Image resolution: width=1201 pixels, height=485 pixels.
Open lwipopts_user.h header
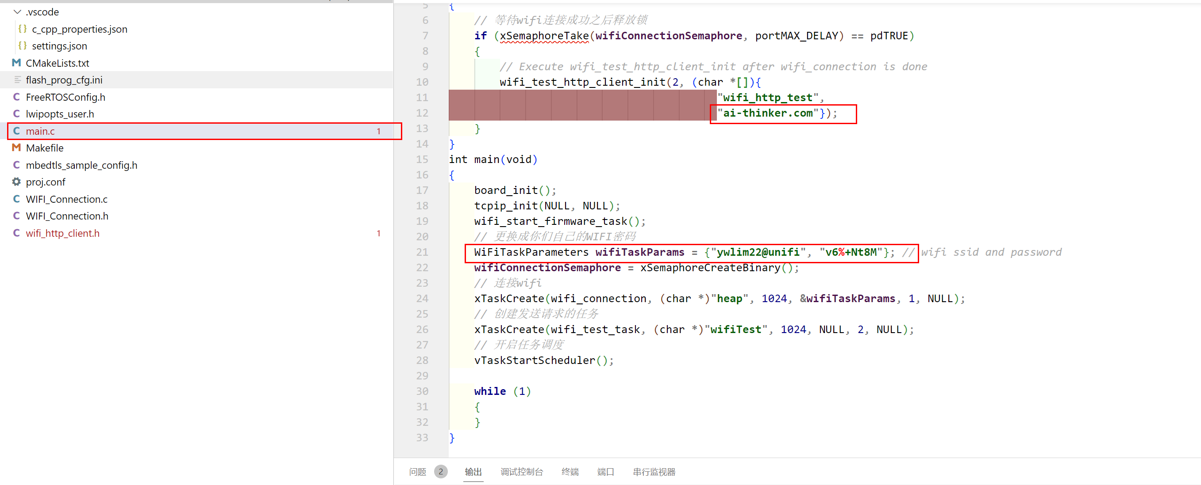pyautogui.click(x=60, y=114)
